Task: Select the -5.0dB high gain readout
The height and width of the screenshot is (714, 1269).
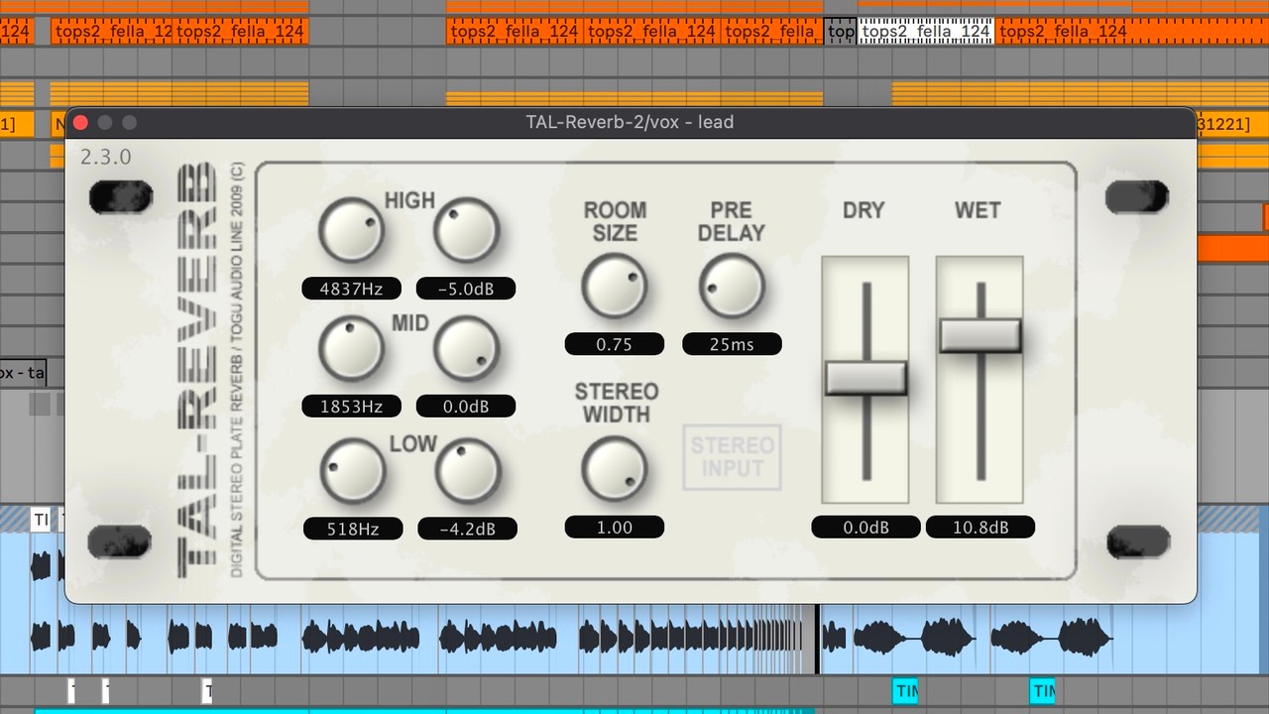Action: 466,289
